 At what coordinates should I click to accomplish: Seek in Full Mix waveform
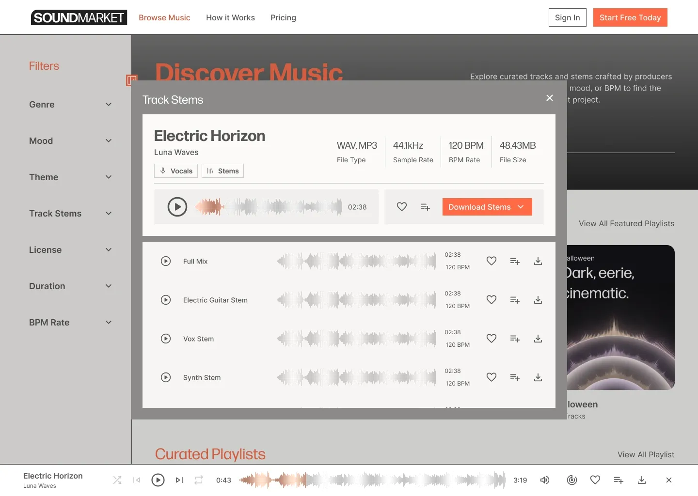point(357,261)
